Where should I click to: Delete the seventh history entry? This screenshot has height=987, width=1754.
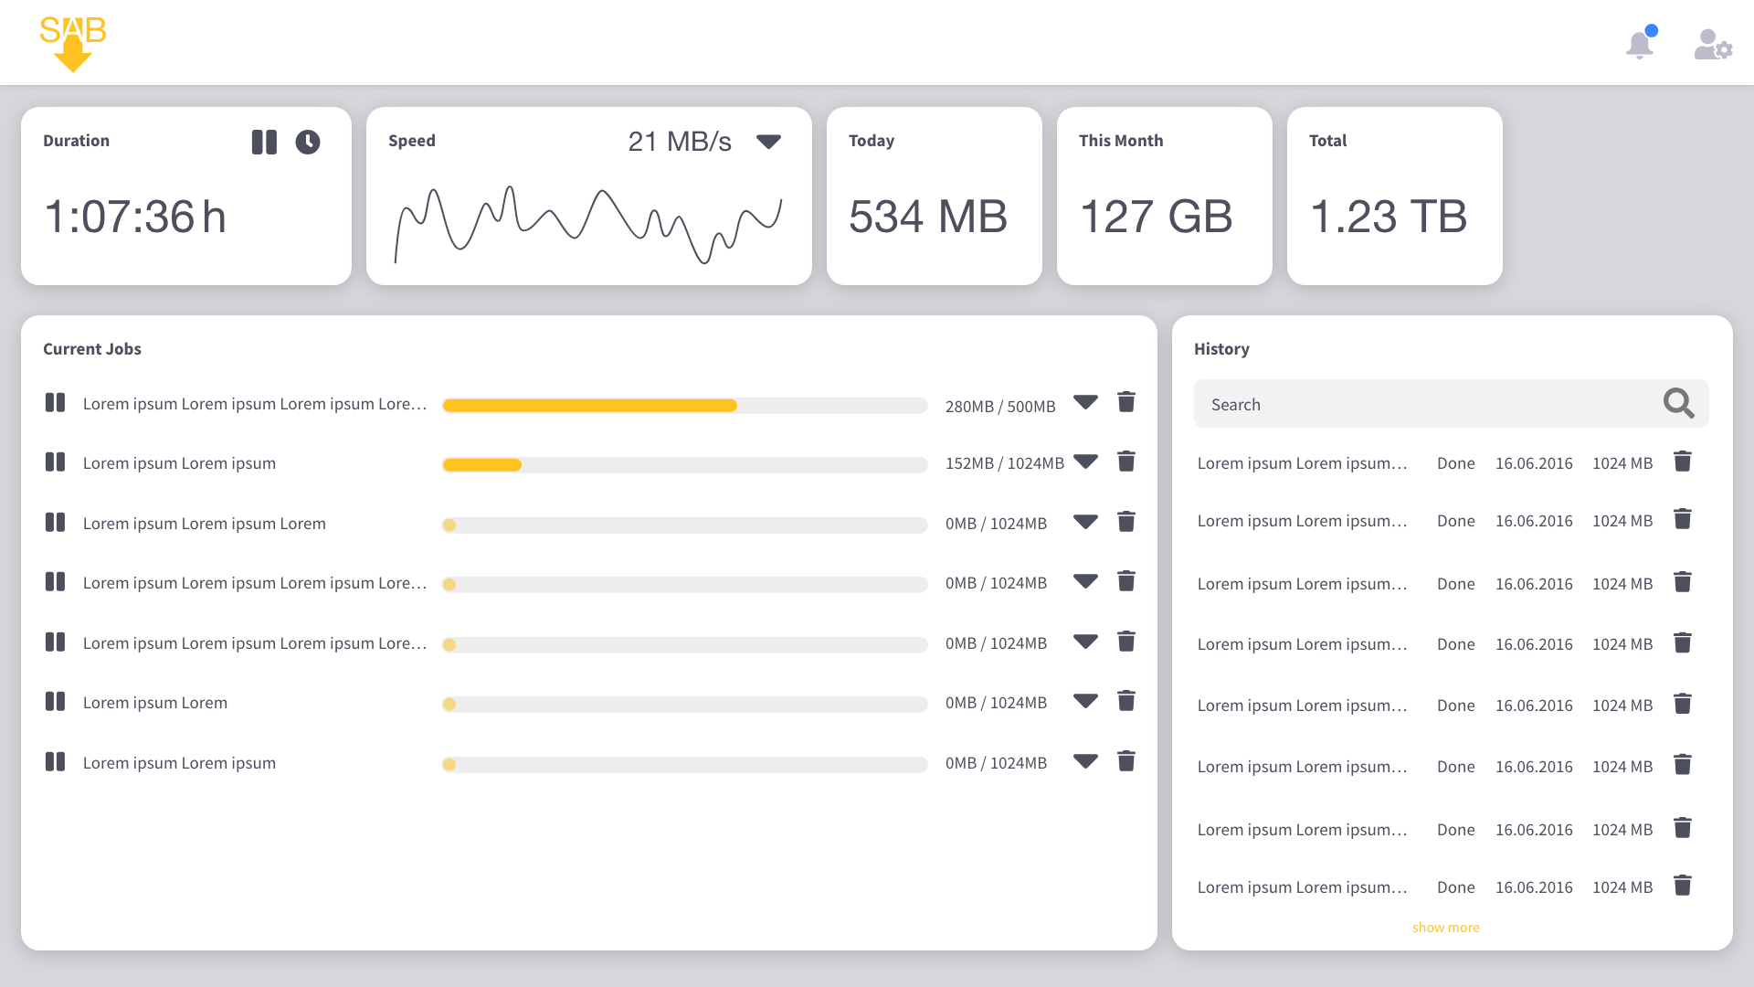pos(1683,827)
